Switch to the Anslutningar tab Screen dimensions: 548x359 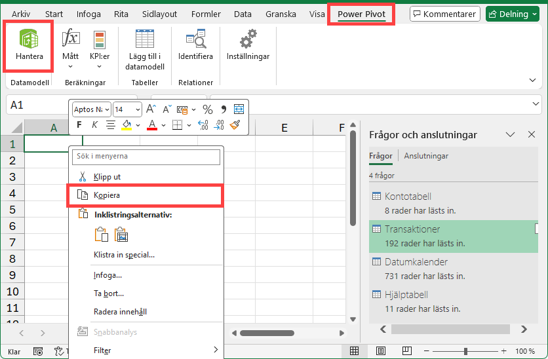[426, 156]
